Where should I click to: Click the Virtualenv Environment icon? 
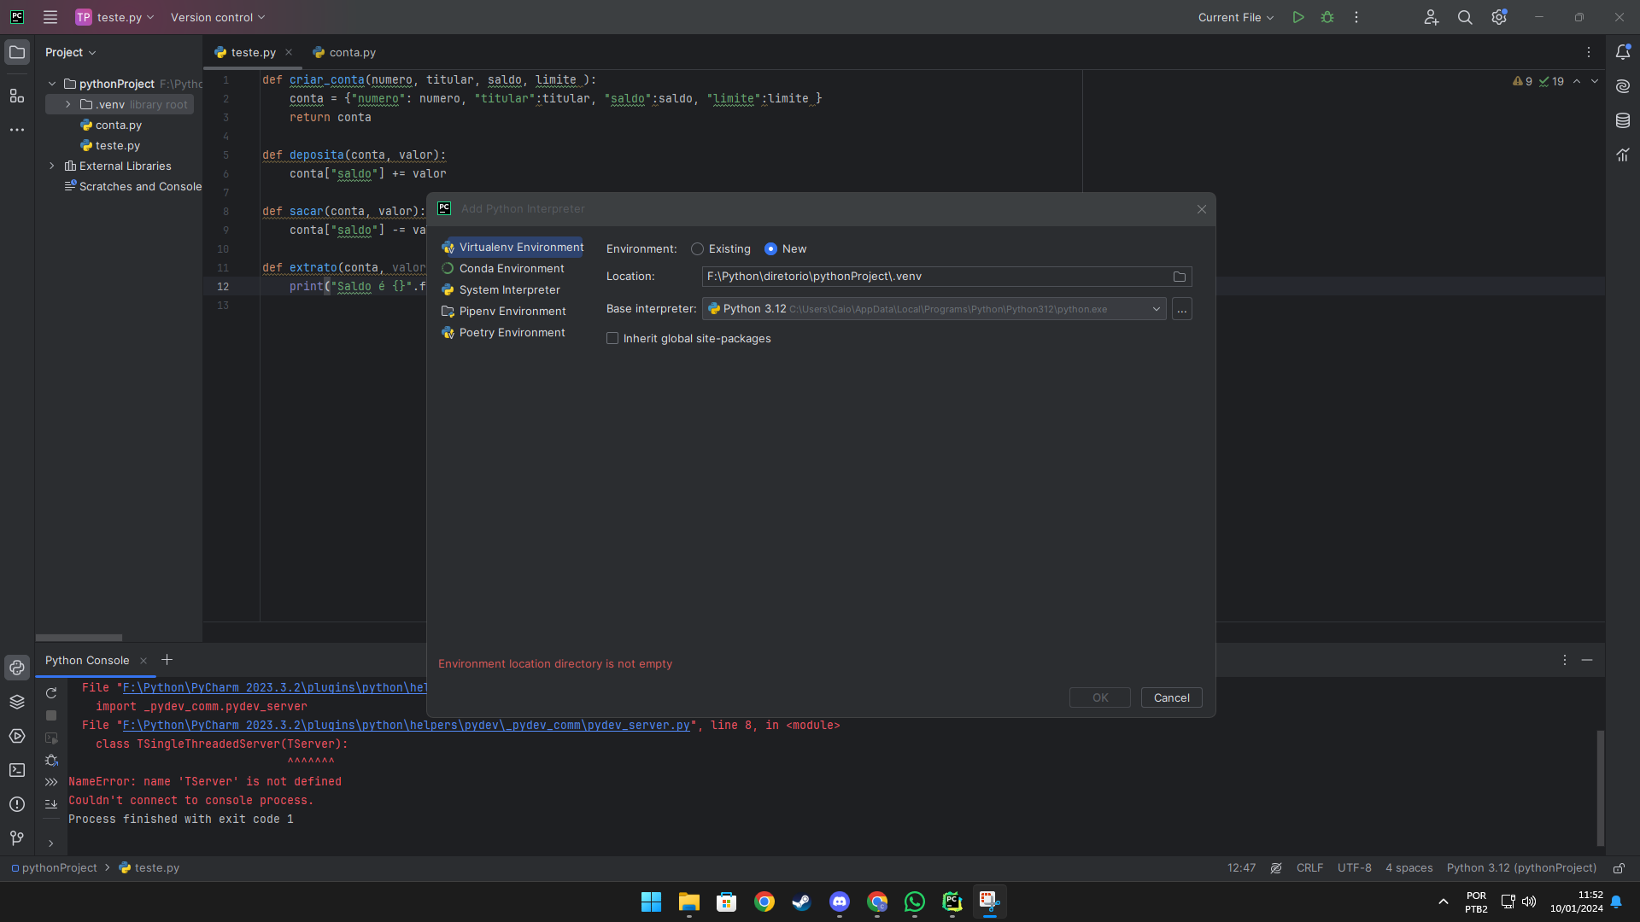point(448,247)
